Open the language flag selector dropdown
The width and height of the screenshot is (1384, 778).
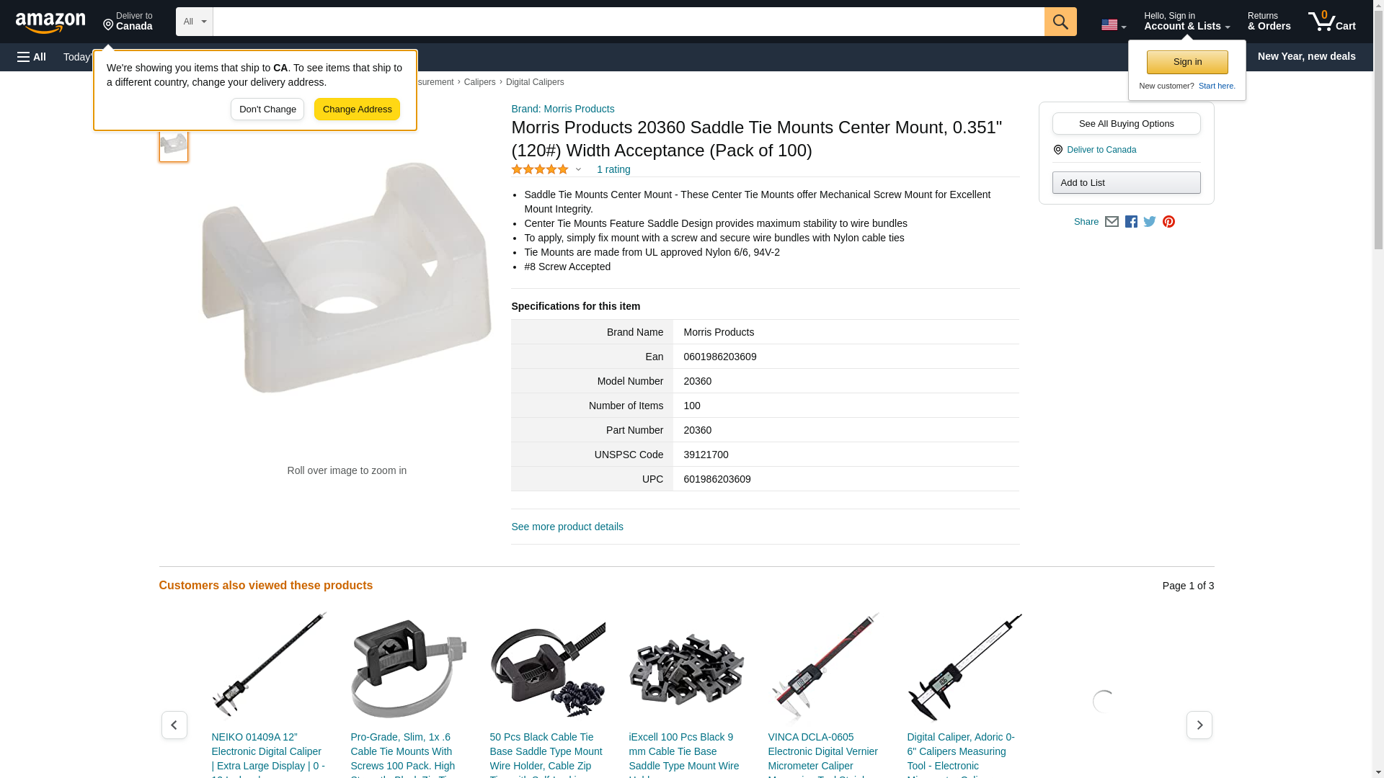[1113, 24]
